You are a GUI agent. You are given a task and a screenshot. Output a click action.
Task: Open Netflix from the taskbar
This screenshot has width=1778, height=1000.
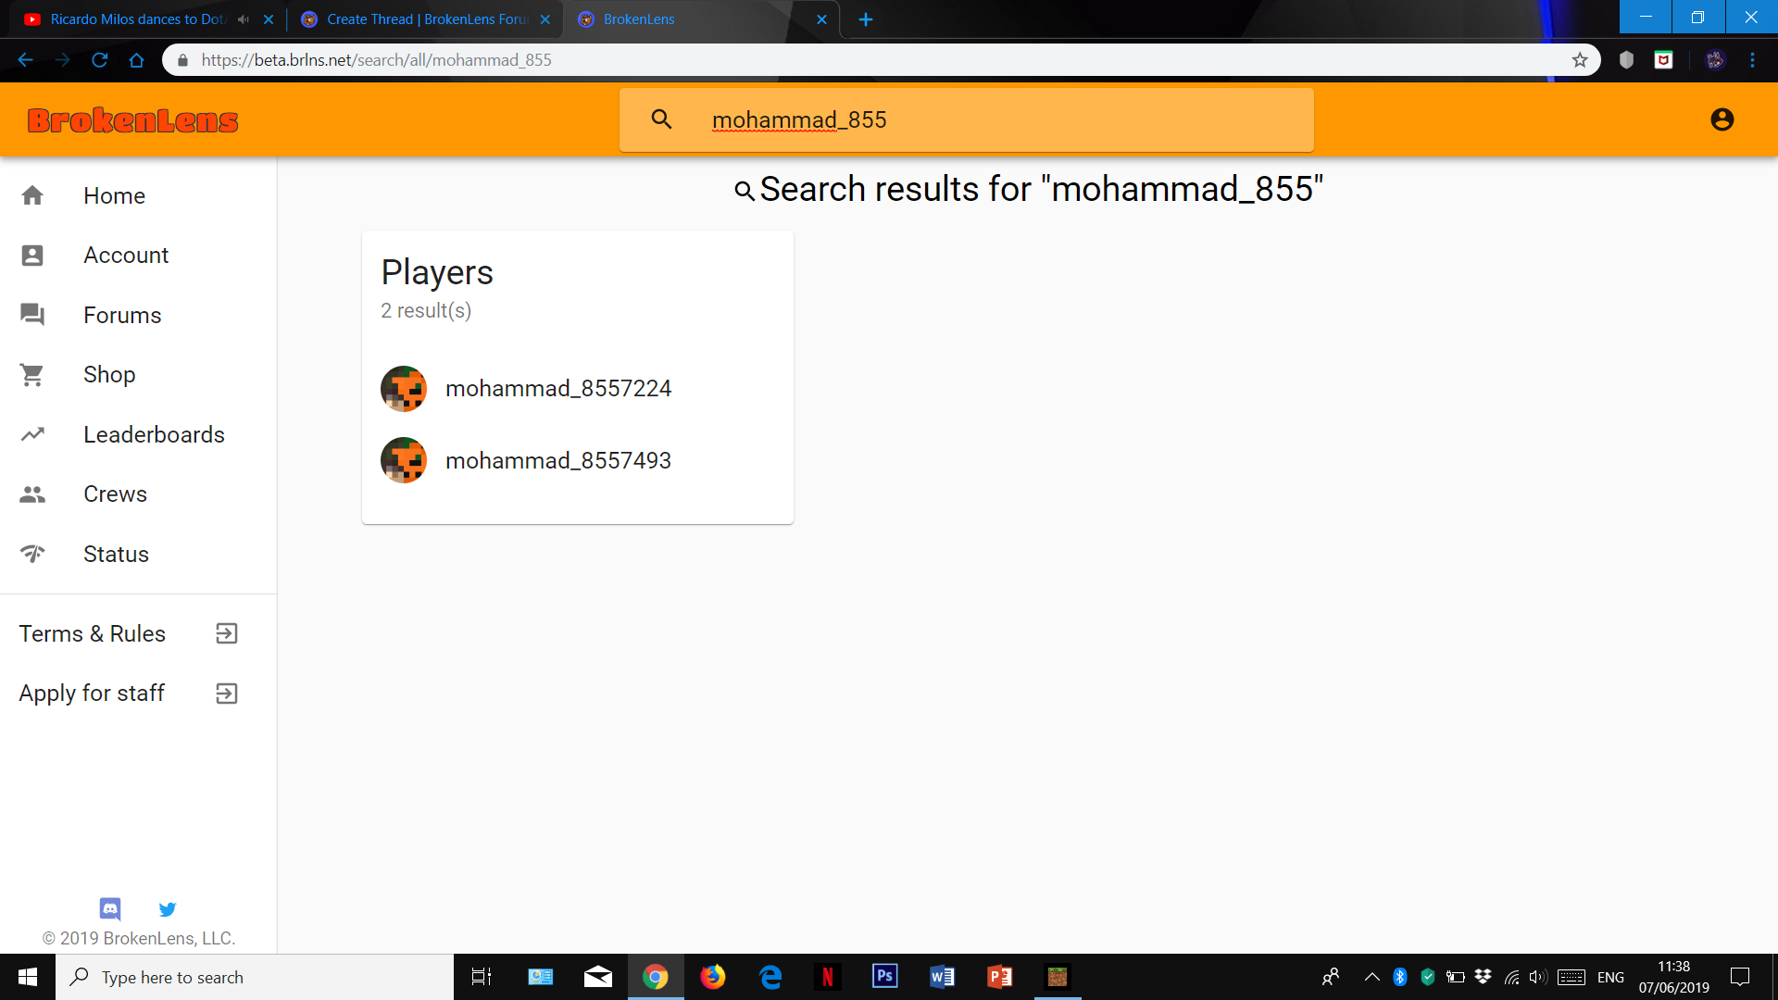click(x=828, y=977)
